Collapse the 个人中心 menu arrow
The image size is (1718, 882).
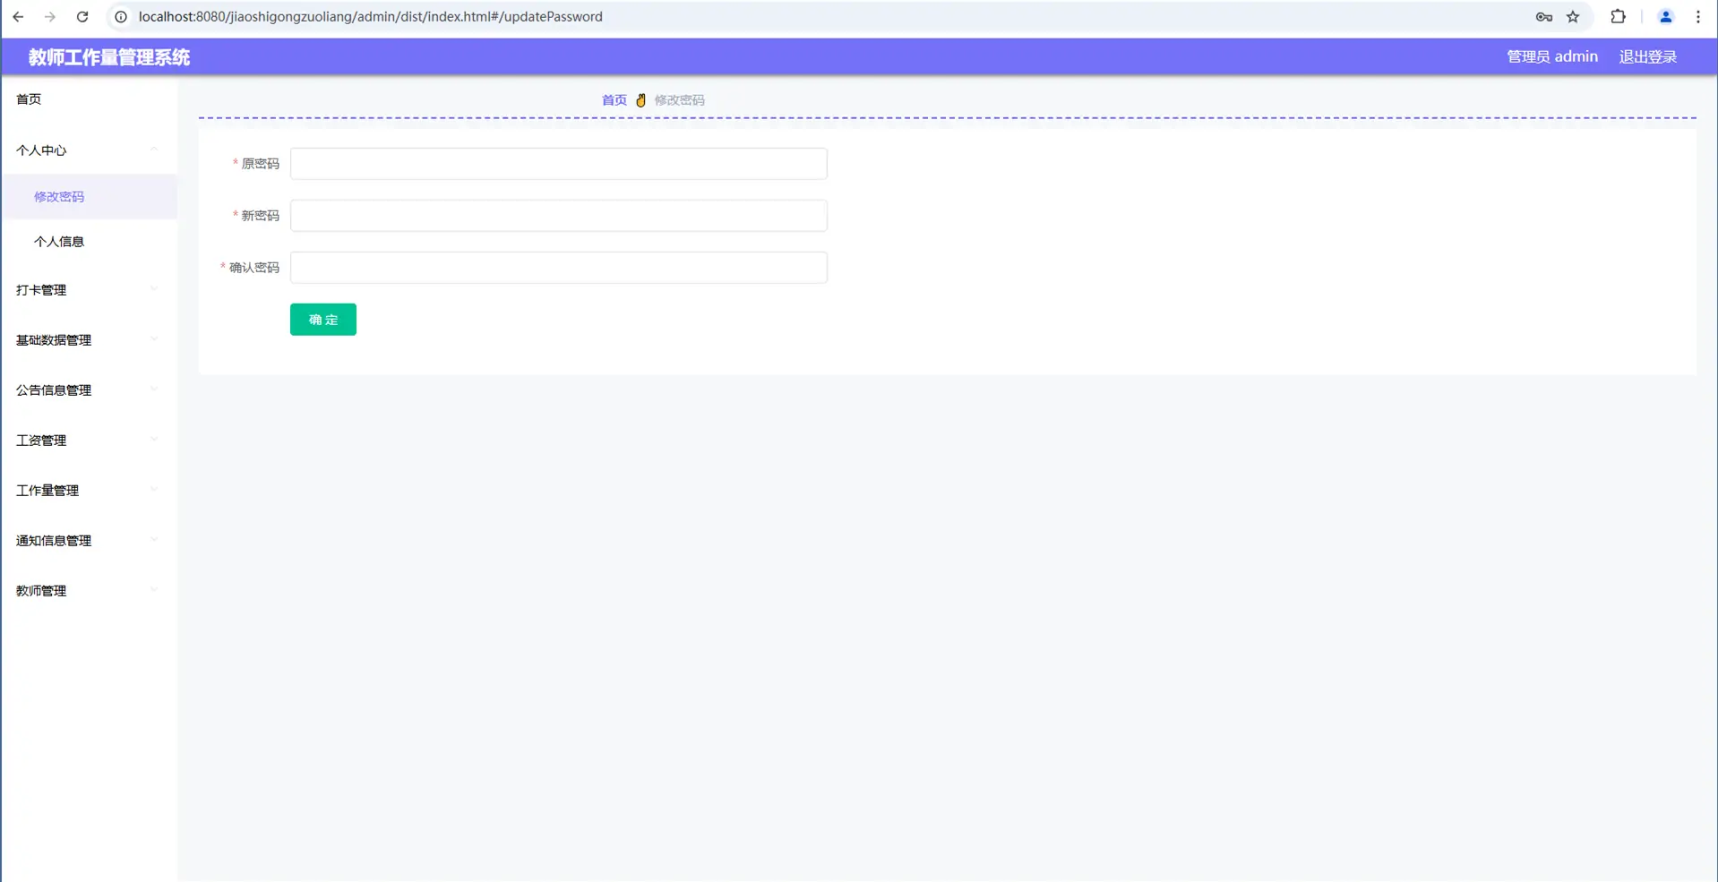pyautogui.click(x=154, y=150)
